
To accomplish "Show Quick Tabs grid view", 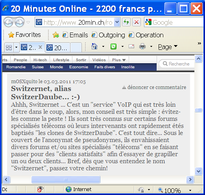I will tap(9, 47).
